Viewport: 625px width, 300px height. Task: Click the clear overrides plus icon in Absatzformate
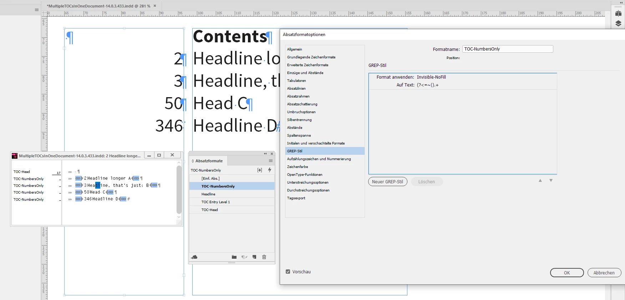click(x=260, y=170)
